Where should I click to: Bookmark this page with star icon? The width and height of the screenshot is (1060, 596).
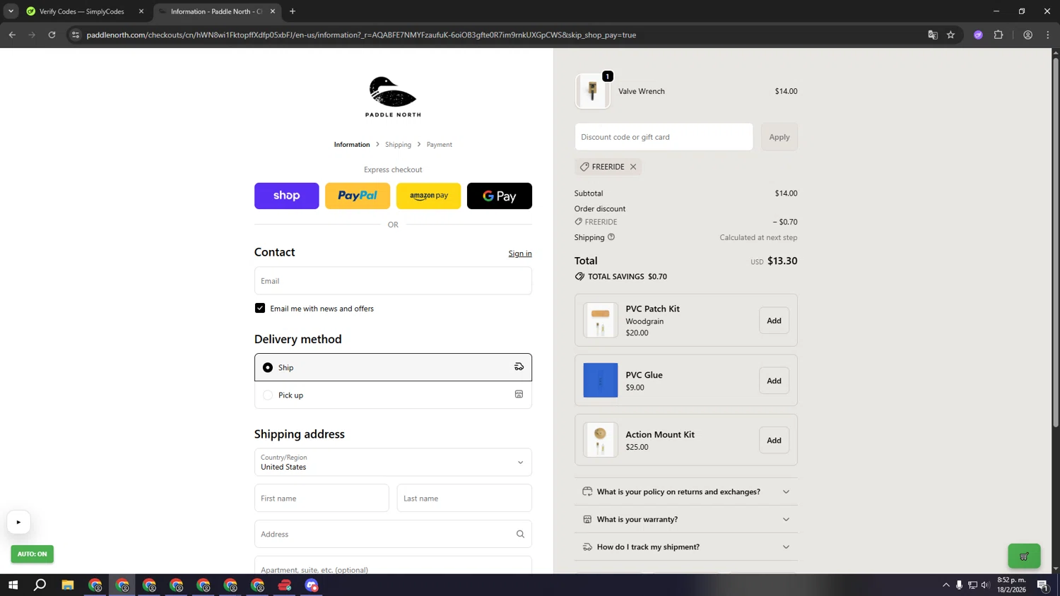(951, 35)
